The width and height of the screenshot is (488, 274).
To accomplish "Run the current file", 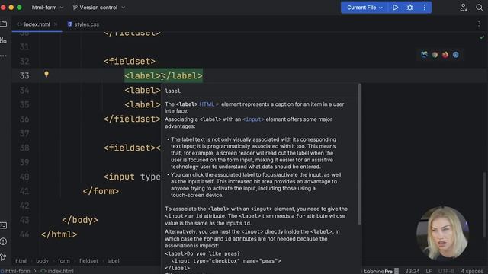I will point(395,8).
